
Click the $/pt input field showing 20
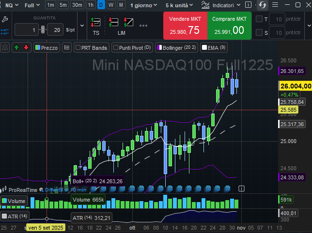[55, 30]
